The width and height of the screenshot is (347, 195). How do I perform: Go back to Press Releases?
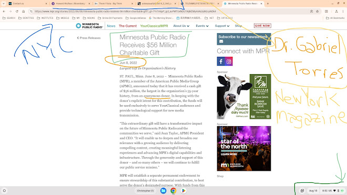(89, 38)
